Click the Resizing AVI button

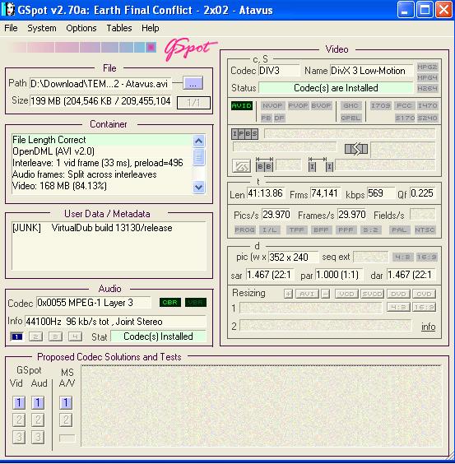(x=307, y=294)
